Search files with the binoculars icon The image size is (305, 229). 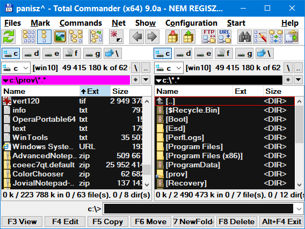[x=245, y=36]
